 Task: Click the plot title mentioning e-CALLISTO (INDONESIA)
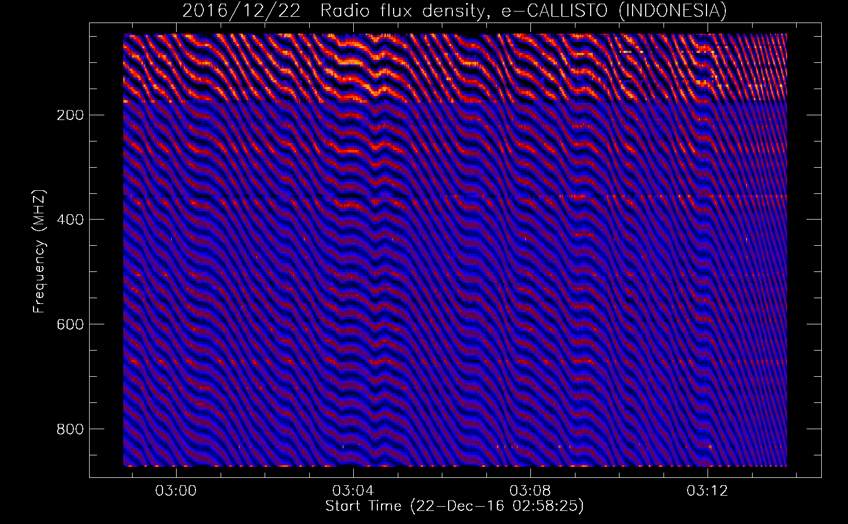pyautogui.click(x=454, y=10)
